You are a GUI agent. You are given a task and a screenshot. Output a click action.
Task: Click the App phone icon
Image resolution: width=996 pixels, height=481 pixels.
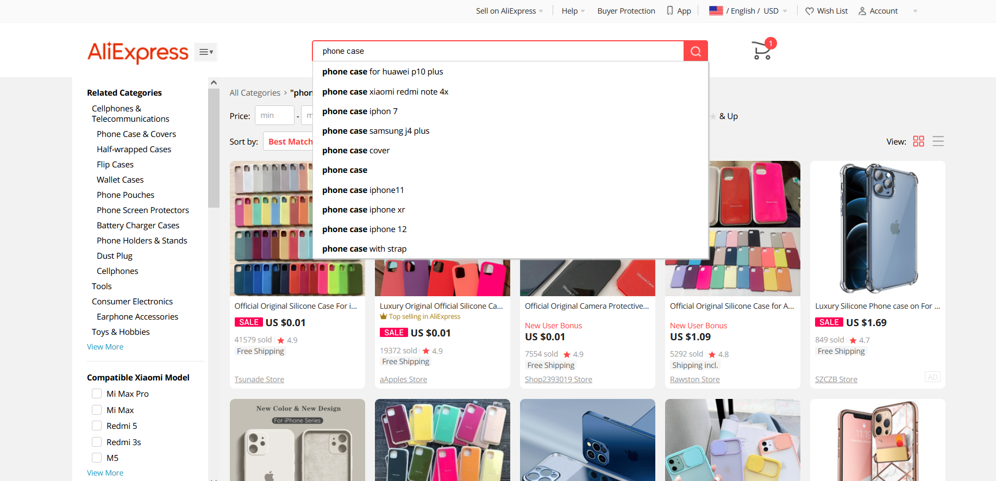[670, 11]
